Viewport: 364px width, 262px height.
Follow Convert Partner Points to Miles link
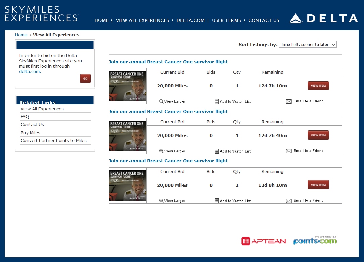54,141
